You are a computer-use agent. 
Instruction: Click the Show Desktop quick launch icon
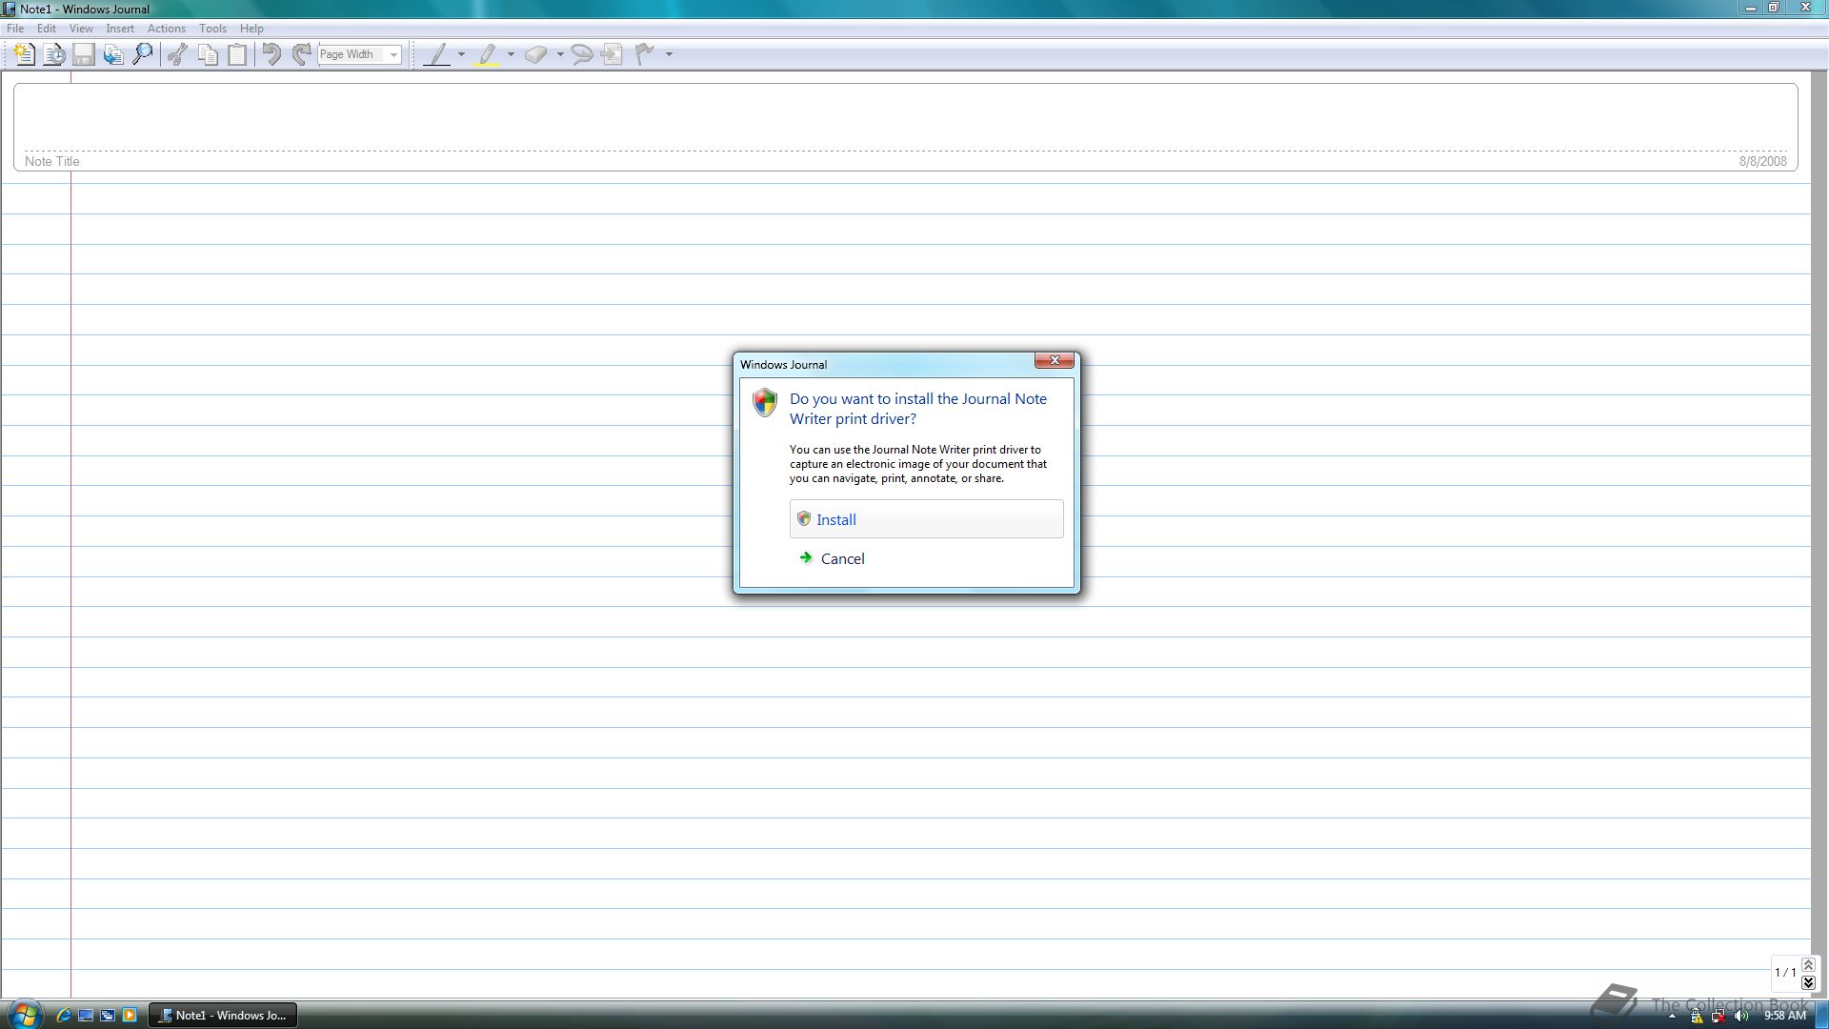tap(86, 1015)
